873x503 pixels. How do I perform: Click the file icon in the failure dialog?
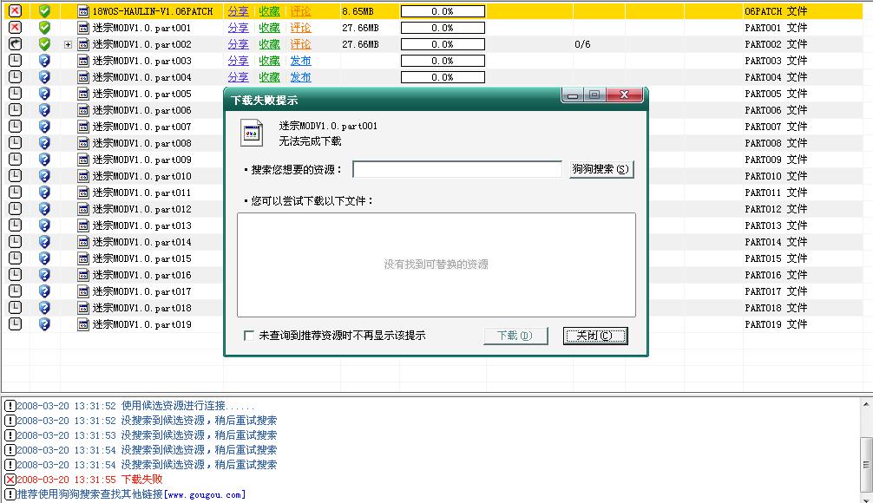click(x=253, y=133)
